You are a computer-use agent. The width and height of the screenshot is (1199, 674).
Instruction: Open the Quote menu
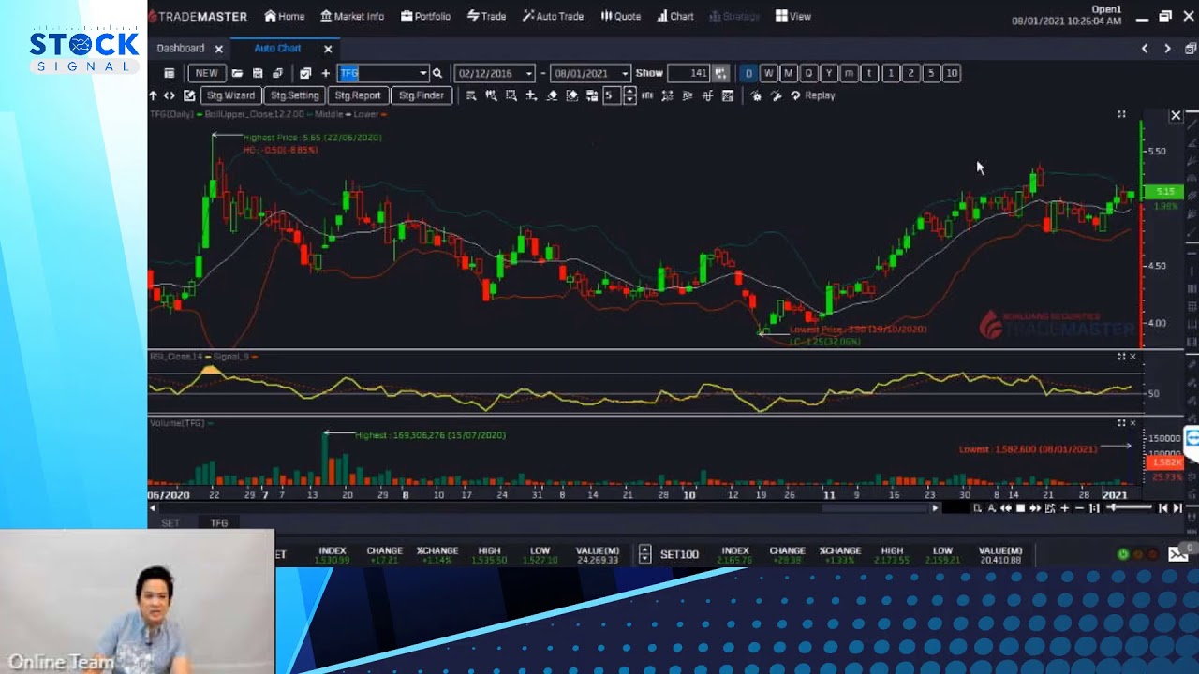click(x=620, y=16)
